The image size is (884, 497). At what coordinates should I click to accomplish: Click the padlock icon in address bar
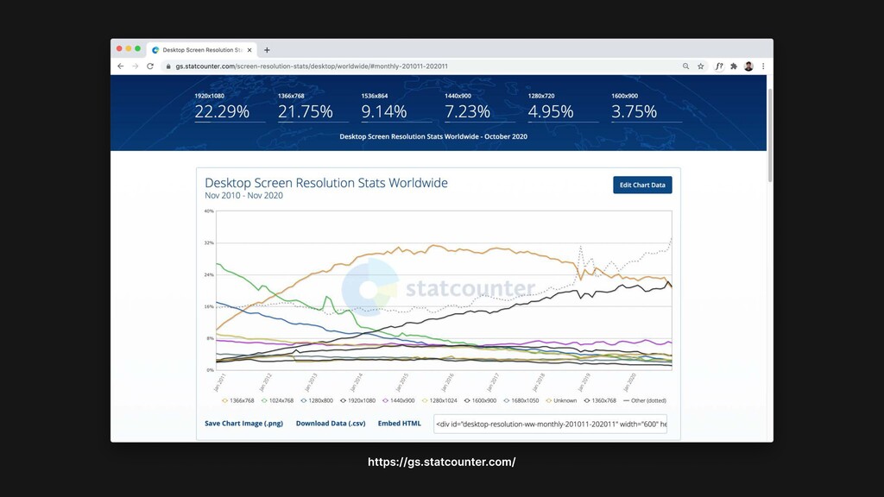(x=168, y=66)
